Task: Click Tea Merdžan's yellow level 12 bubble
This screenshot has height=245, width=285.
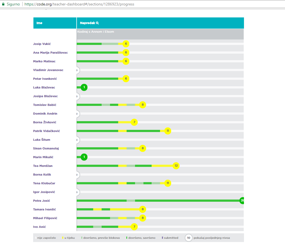Action: point(176,166)
